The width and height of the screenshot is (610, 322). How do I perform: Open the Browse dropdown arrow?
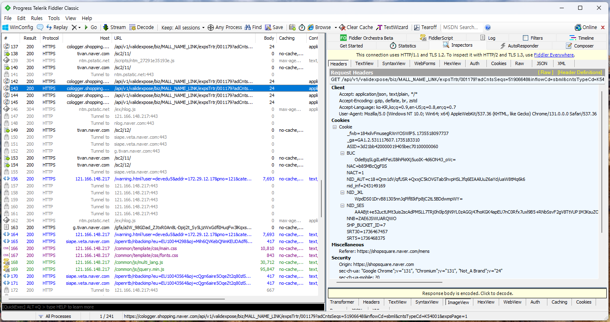tap(336, 27)
